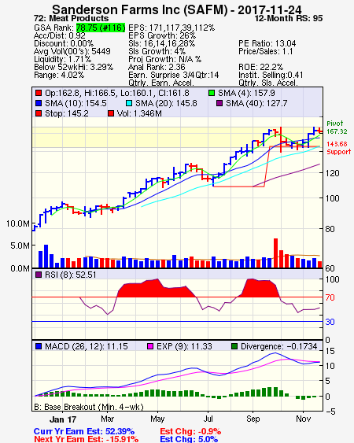Click the green Pivot 167.32 label

click(x=337, y=127)
